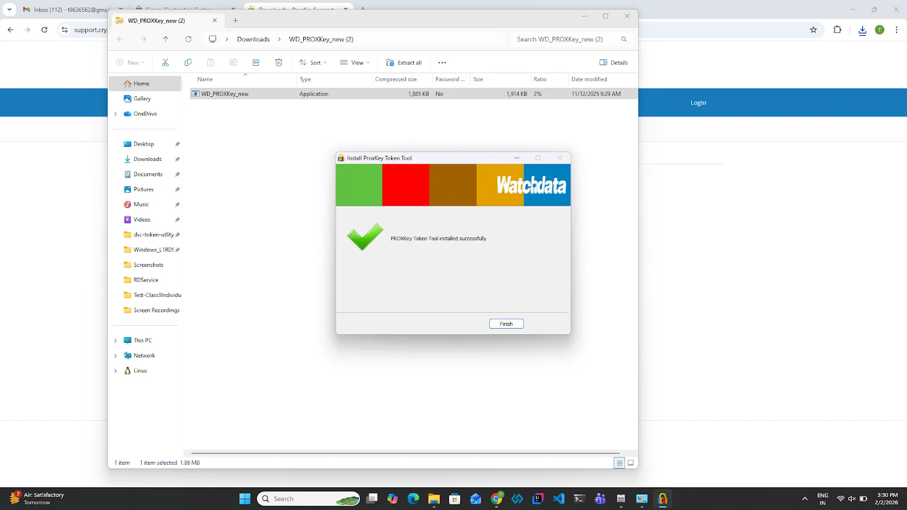This screenshot has width=907, height=510.
Task: Open the View dropdown
Action: (x=355, y=62)
